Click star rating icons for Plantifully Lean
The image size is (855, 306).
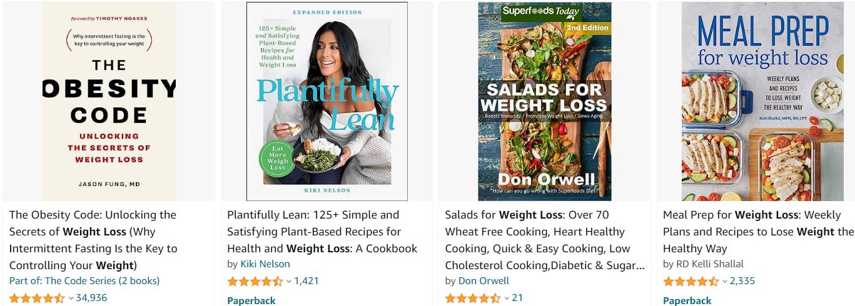click(255, 282)
